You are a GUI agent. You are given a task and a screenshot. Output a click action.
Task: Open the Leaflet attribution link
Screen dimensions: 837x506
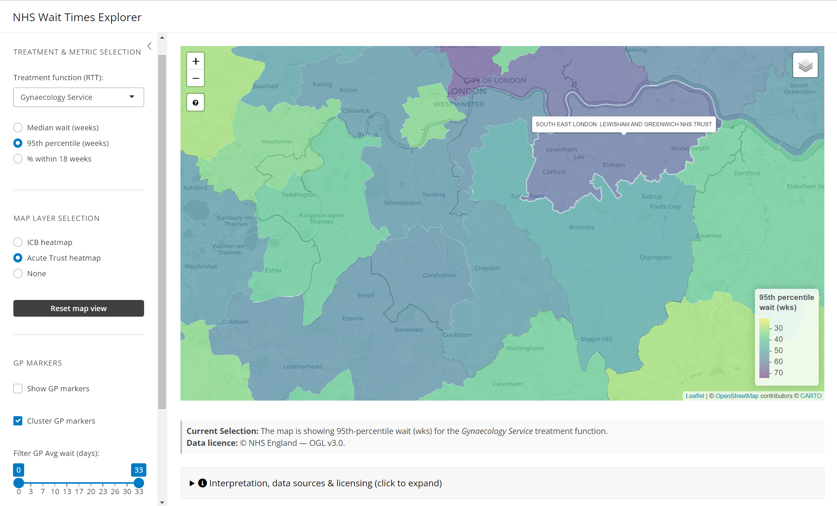click(695, 396)
